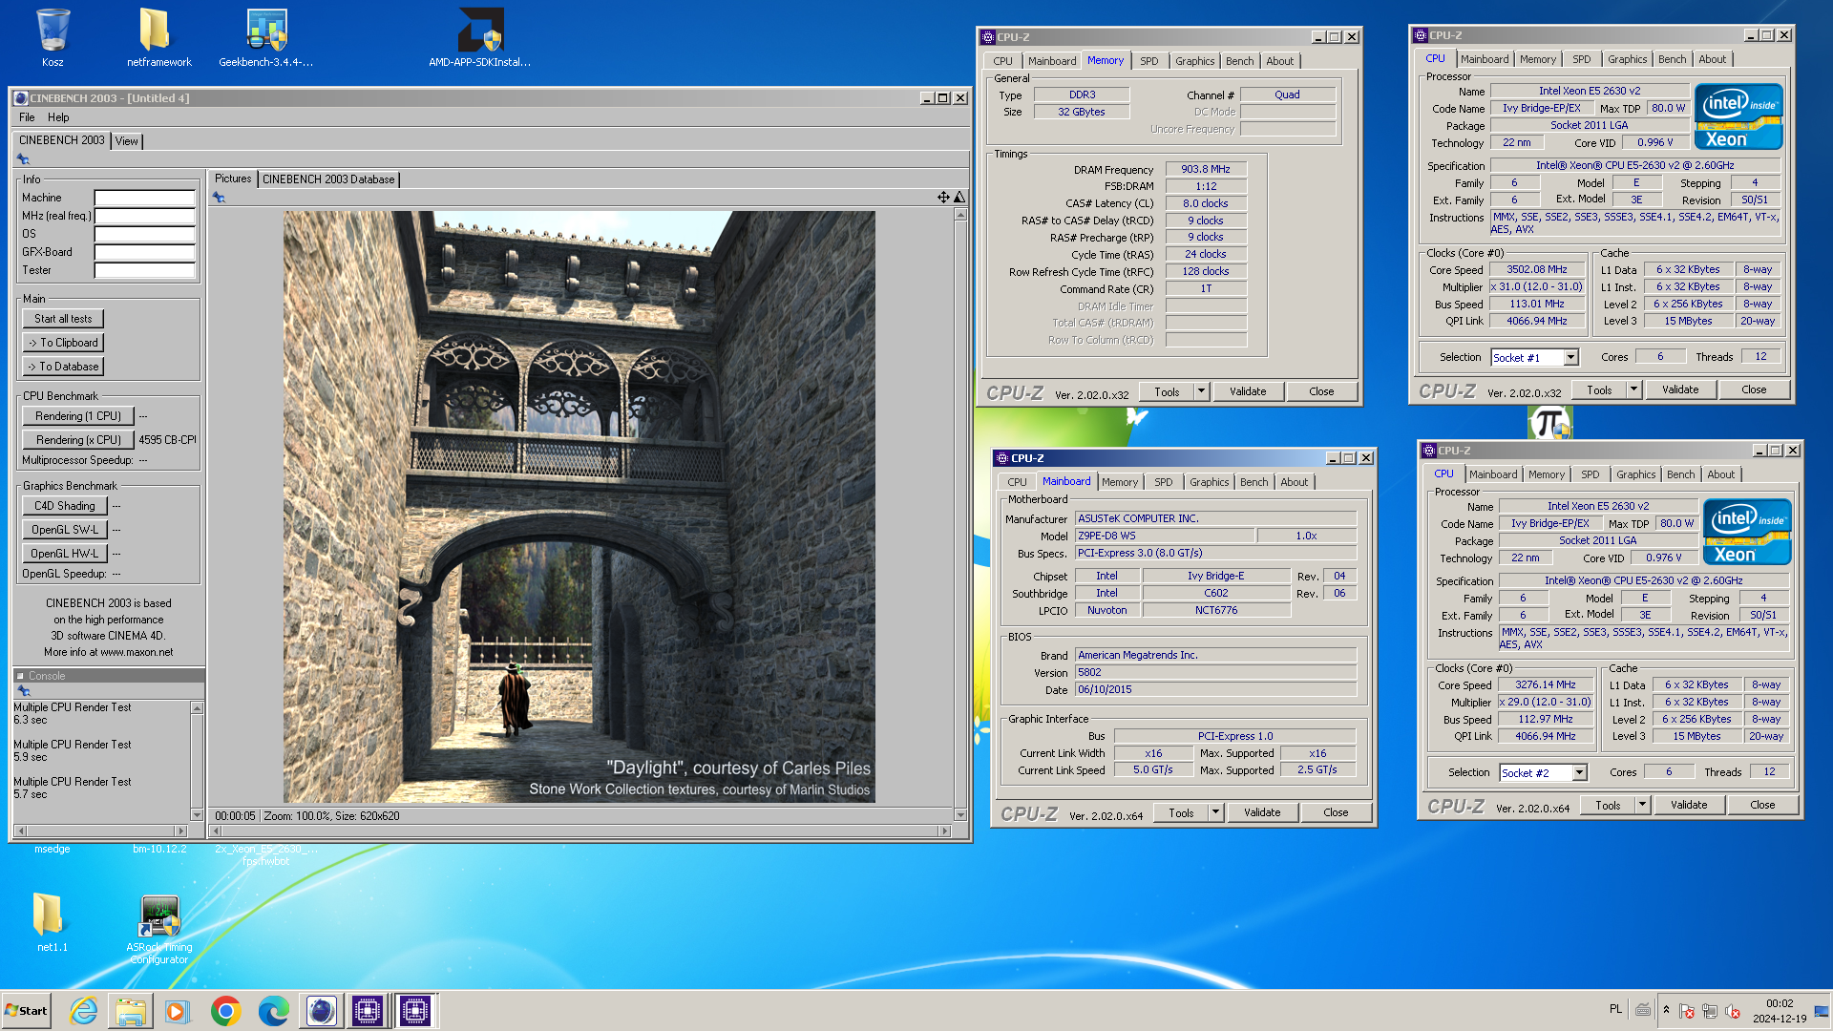Viewport: 1833px width, 1031px height.
Task: Click the on-screen keyboard tray icon
Action: [x=1643, y=1009]
